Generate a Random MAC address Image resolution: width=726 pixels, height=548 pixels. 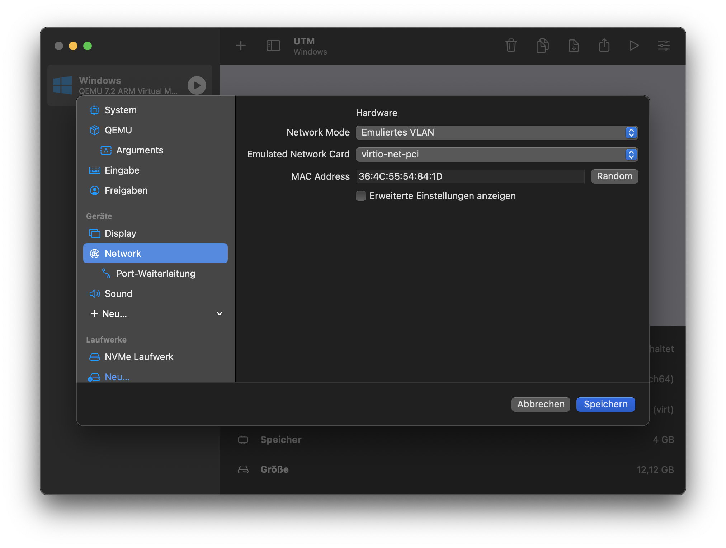[x=614, y=176]
